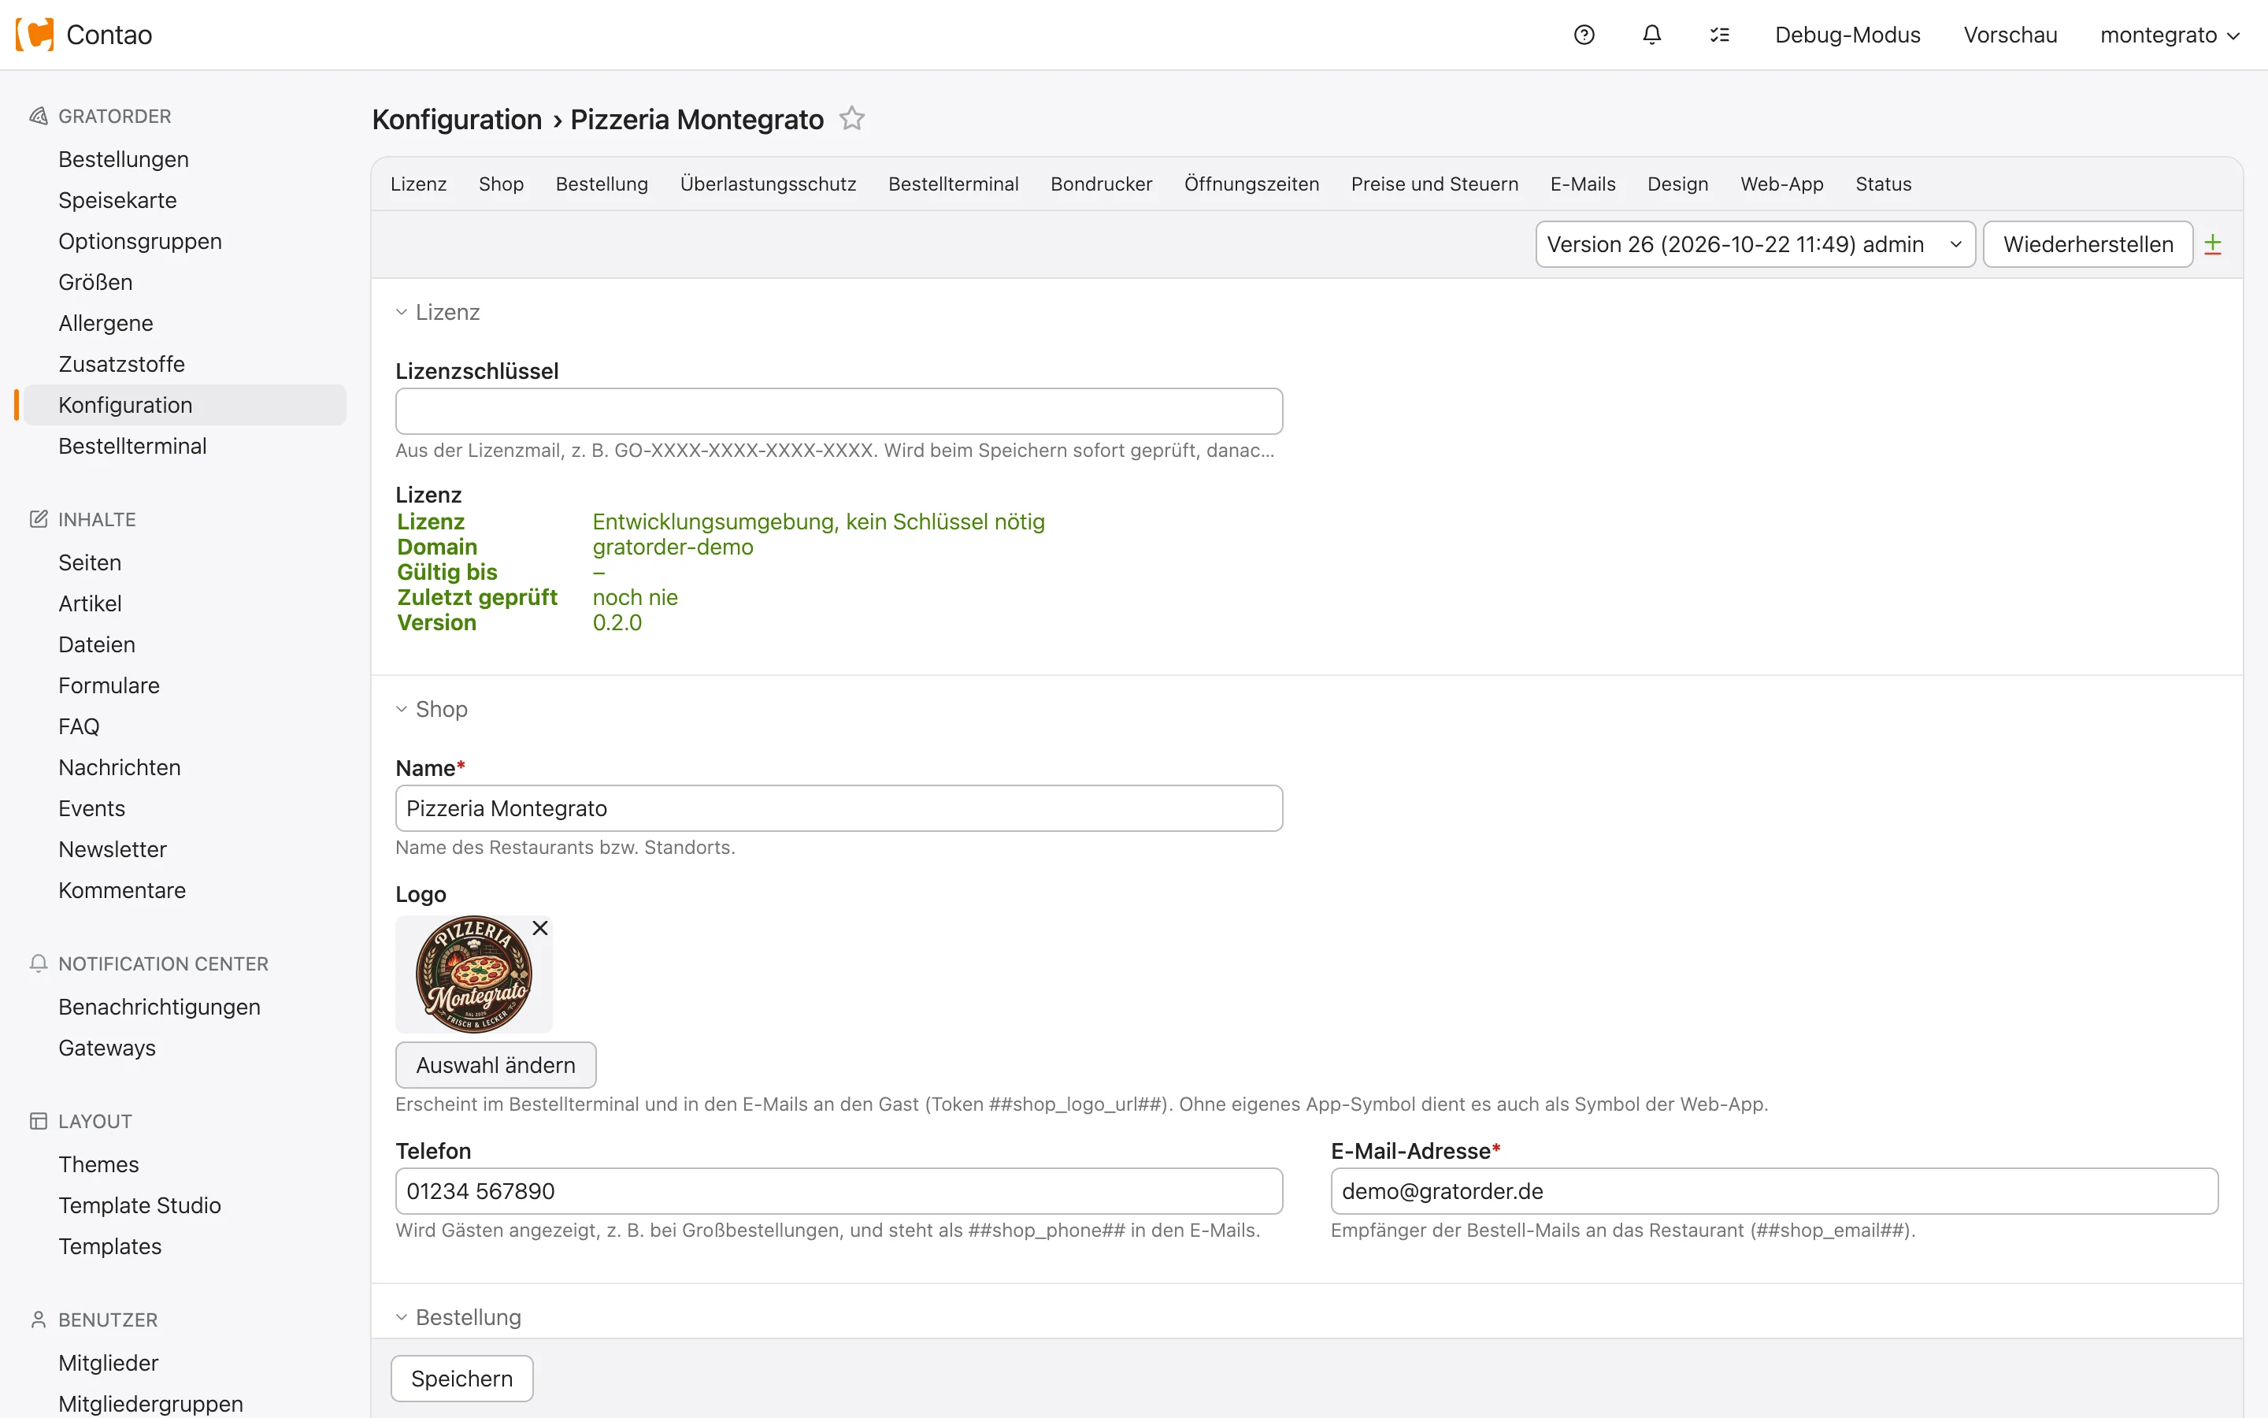Screen dimensions: 2268x1418
Task: Click the Auswahl ändern button
Action: [x=496, y=1064]
